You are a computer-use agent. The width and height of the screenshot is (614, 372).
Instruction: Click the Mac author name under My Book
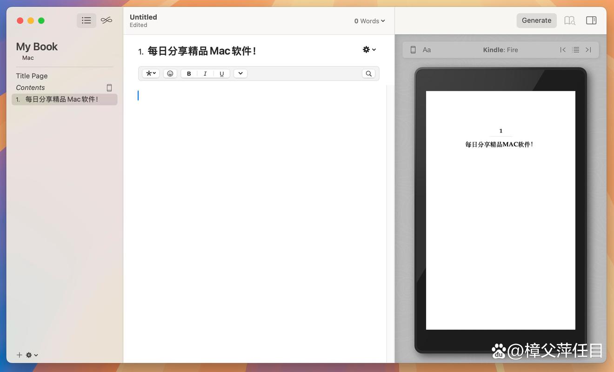(28, 58)
